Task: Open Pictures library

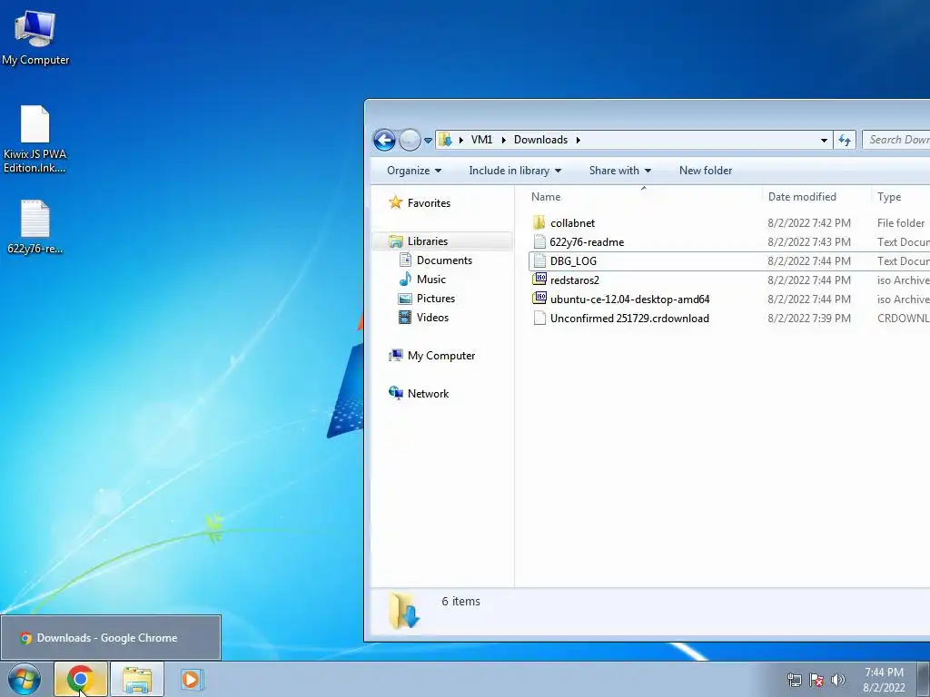Action: pyautogui.click(x=436, y=298)
